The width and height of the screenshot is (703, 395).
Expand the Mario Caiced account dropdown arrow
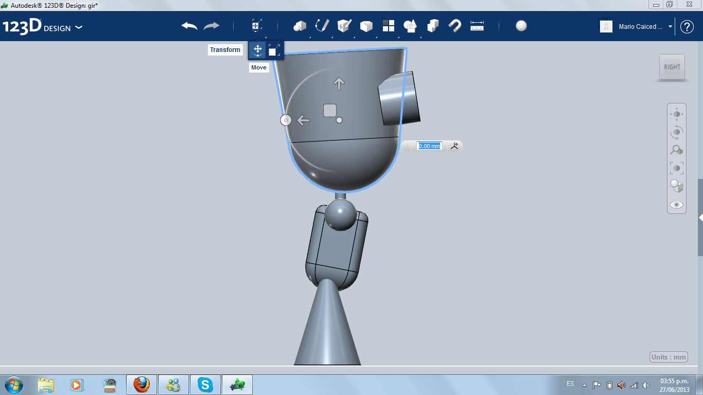[670, 26]
